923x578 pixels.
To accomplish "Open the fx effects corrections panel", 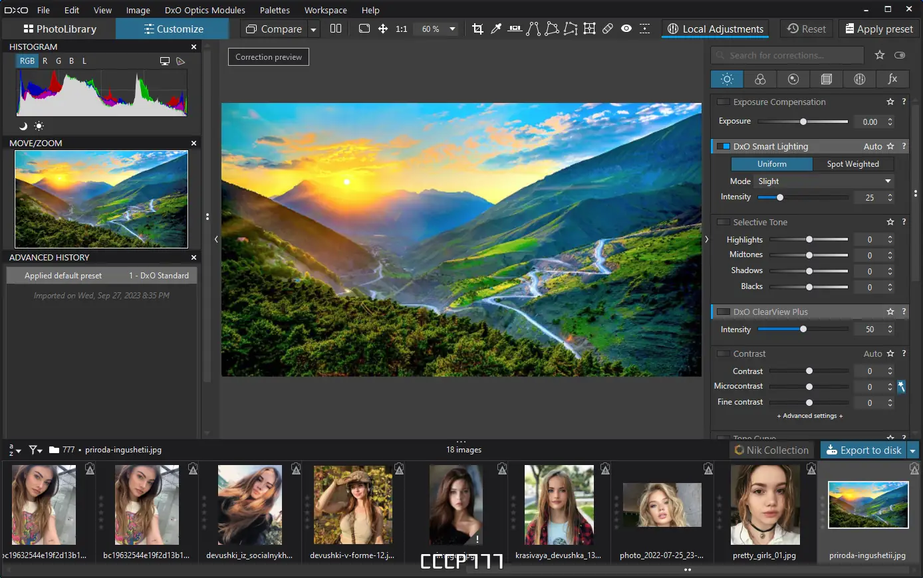I will pyautogui.click(x=892, y=79).
